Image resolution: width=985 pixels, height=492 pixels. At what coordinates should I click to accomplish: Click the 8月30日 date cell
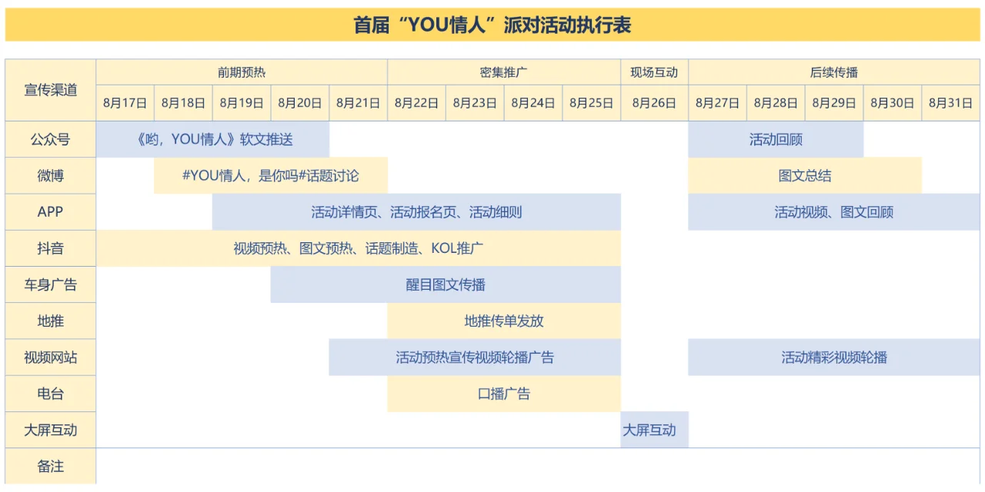[x=893, y=103]
